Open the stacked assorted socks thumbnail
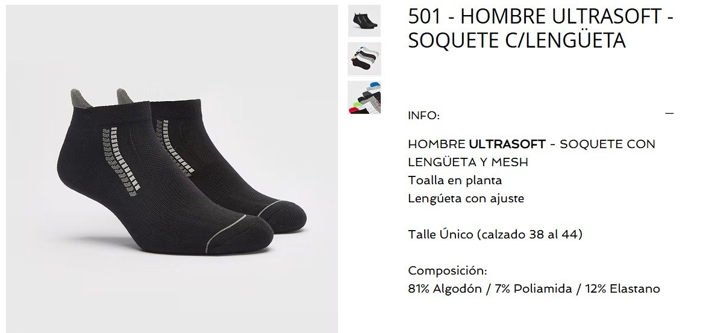The height and width of the screenshot is (333, 706). tap(364, 59)
